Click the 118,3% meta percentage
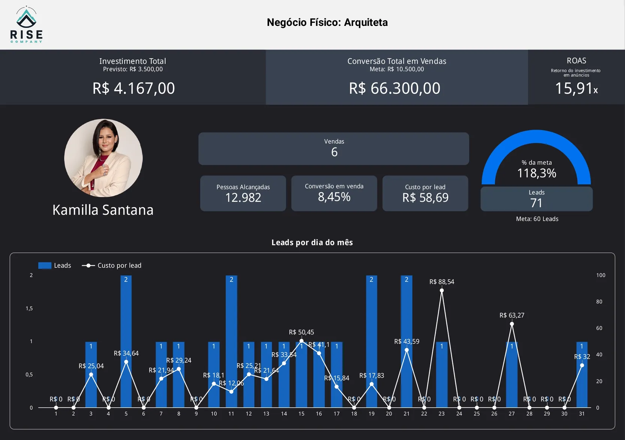 (x=536, y=173)
